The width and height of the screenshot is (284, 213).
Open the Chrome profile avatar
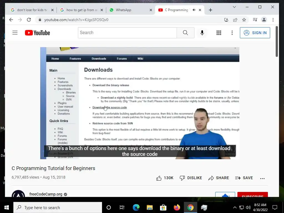coord(264,20)
